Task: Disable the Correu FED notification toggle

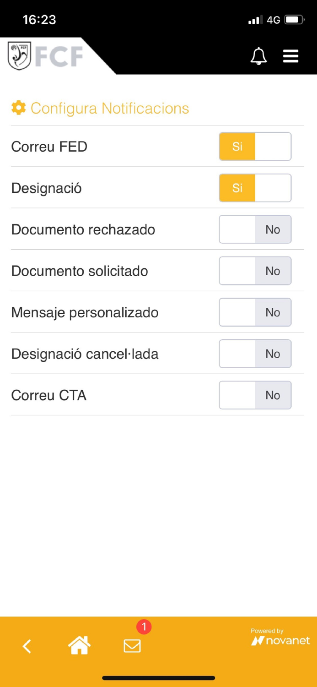Action: tap(255, 146)
